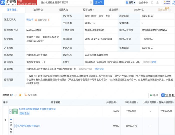The width and height of the screenshot is (175, 135).
Task: Open notifications bell in header
Action: click(x=157, y=2)
